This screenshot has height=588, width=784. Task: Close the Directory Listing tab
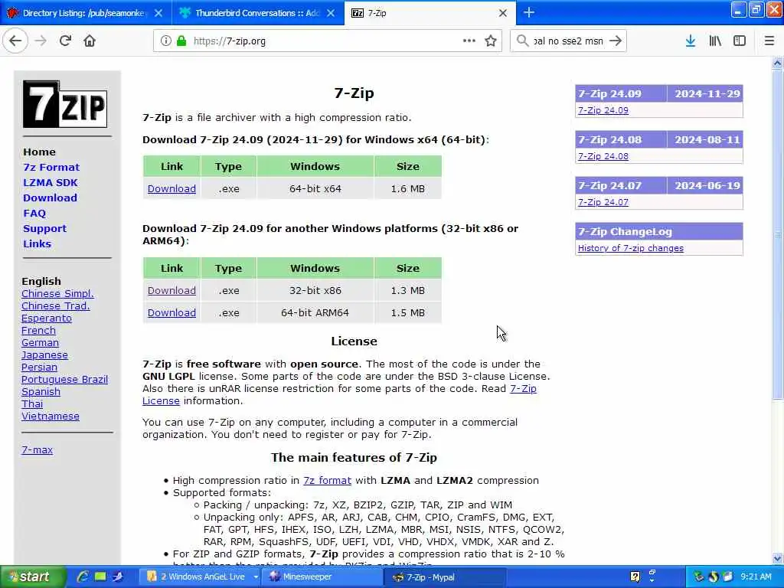coord(158,13)
